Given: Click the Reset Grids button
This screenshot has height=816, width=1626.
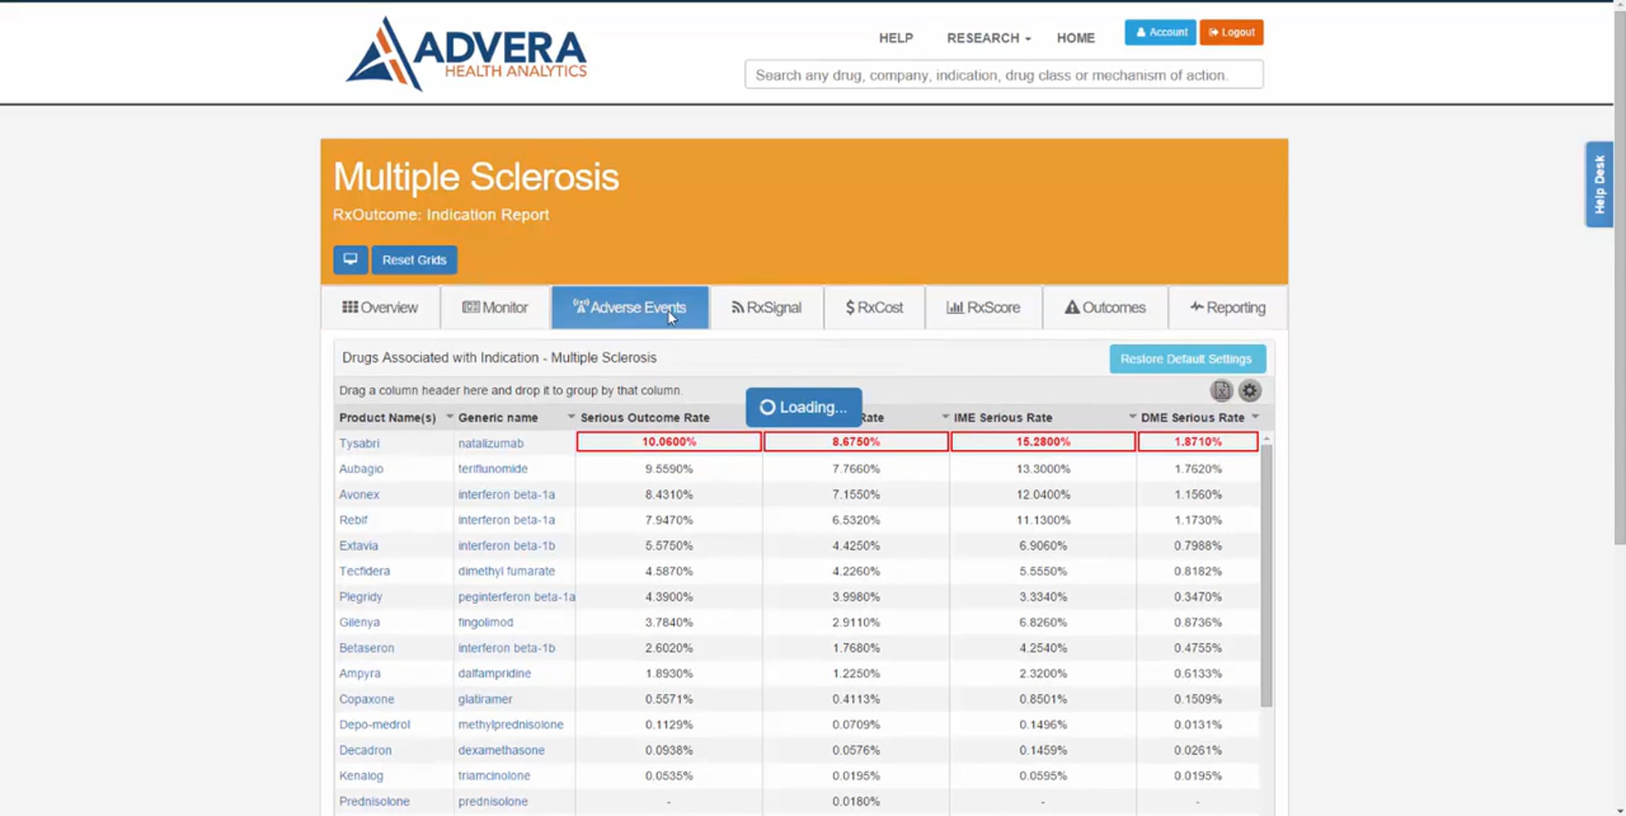Looking at the screenshot, I should point(414,260).
